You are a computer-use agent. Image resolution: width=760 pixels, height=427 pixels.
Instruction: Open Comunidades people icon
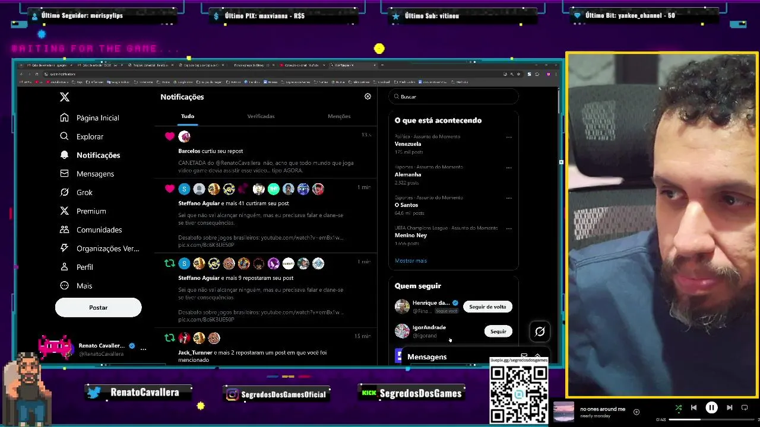pos(65,230)
